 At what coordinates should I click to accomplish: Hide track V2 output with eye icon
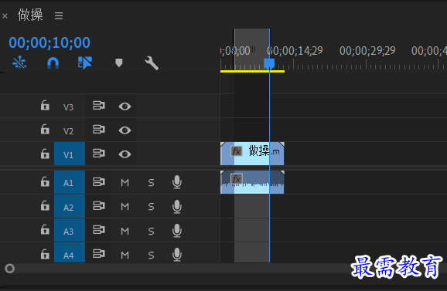point(125,130)
